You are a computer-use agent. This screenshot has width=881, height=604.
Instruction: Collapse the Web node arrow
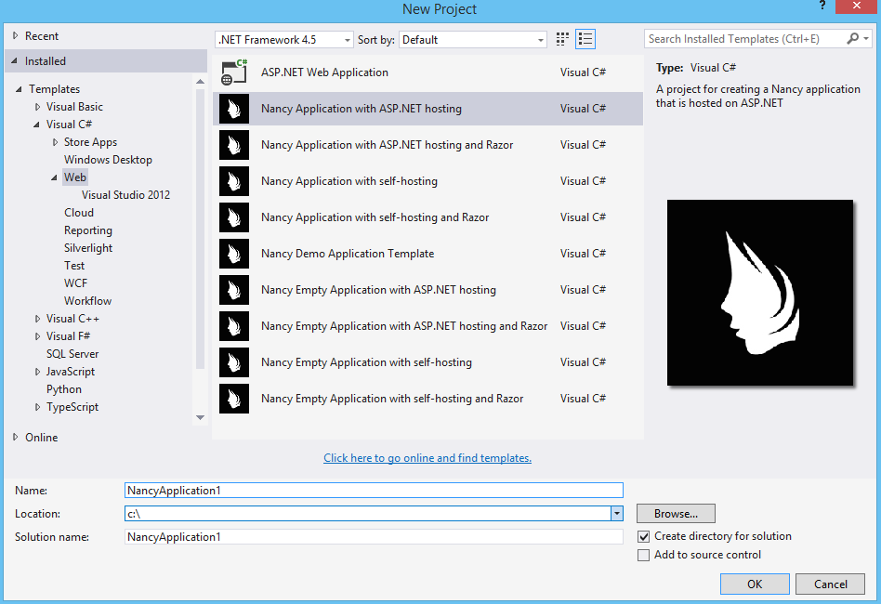click(x=55, y=177)
